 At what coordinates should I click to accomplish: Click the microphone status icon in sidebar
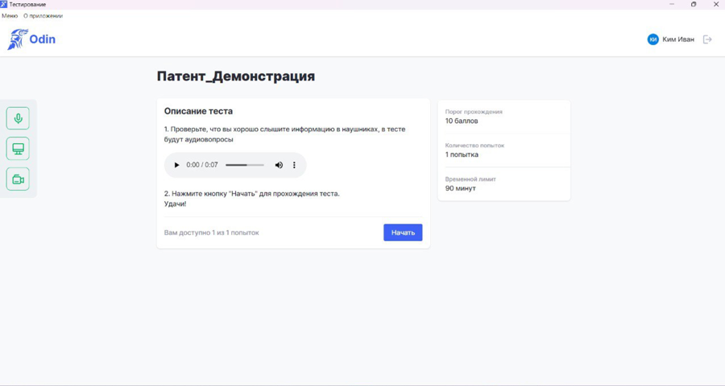click(18, 118)
